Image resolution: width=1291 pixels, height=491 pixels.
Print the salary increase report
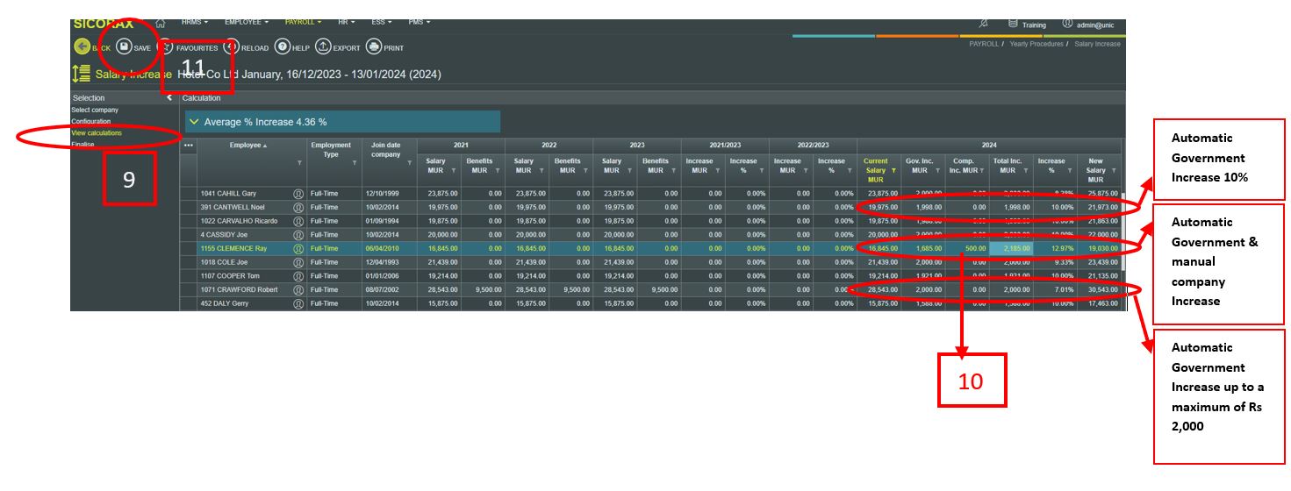374,47
